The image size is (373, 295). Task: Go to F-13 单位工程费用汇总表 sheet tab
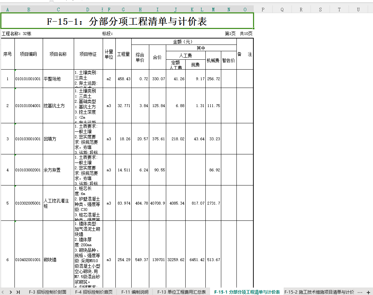pyautogui.click(x=181, y=292)
